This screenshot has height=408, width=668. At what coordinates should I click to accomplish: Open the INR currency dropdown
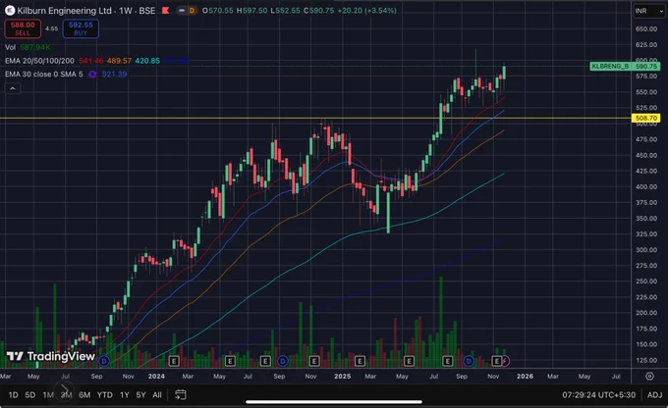(x=648, y=11)
